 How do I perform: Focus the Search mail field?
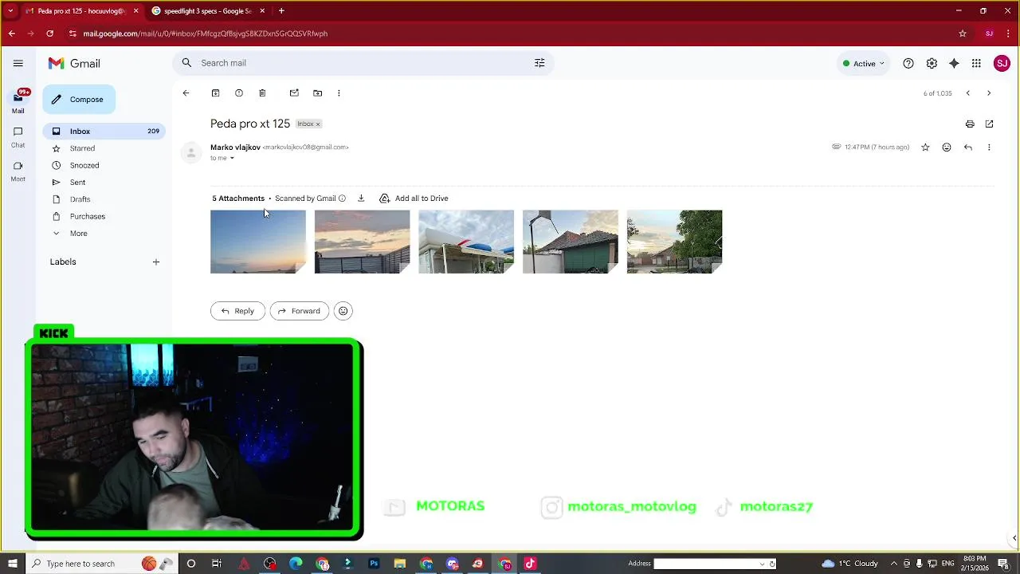coord(363,63)
